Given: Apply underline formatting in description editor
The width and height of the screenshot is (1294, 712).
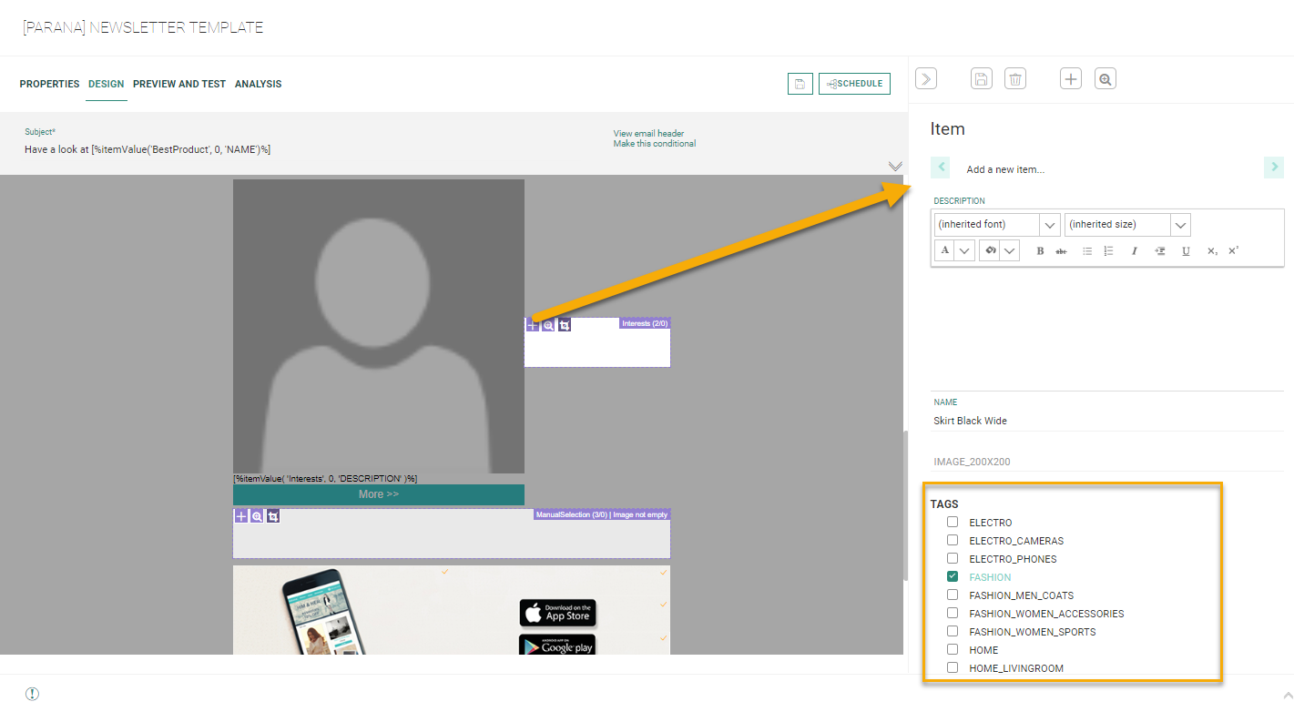Looking at the screenshot, I should coord(1186,251).
